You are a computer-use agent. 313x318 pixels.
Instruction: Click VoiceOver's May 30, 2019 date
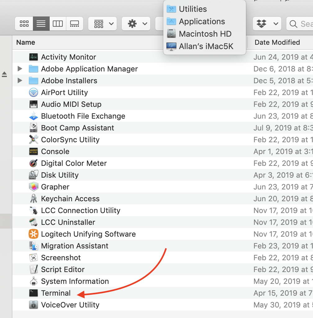pos(283,305)
